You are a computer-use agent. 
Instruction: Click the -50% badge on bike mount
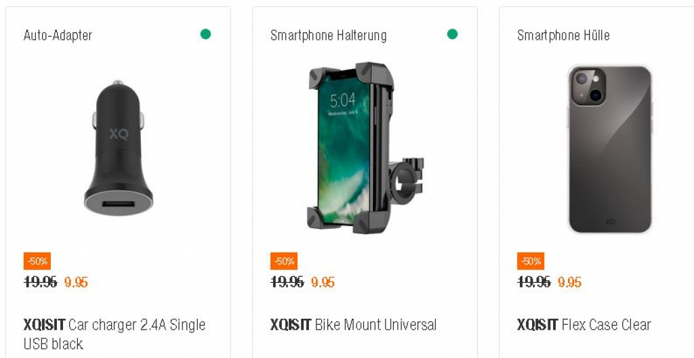(x=284, y=261)
